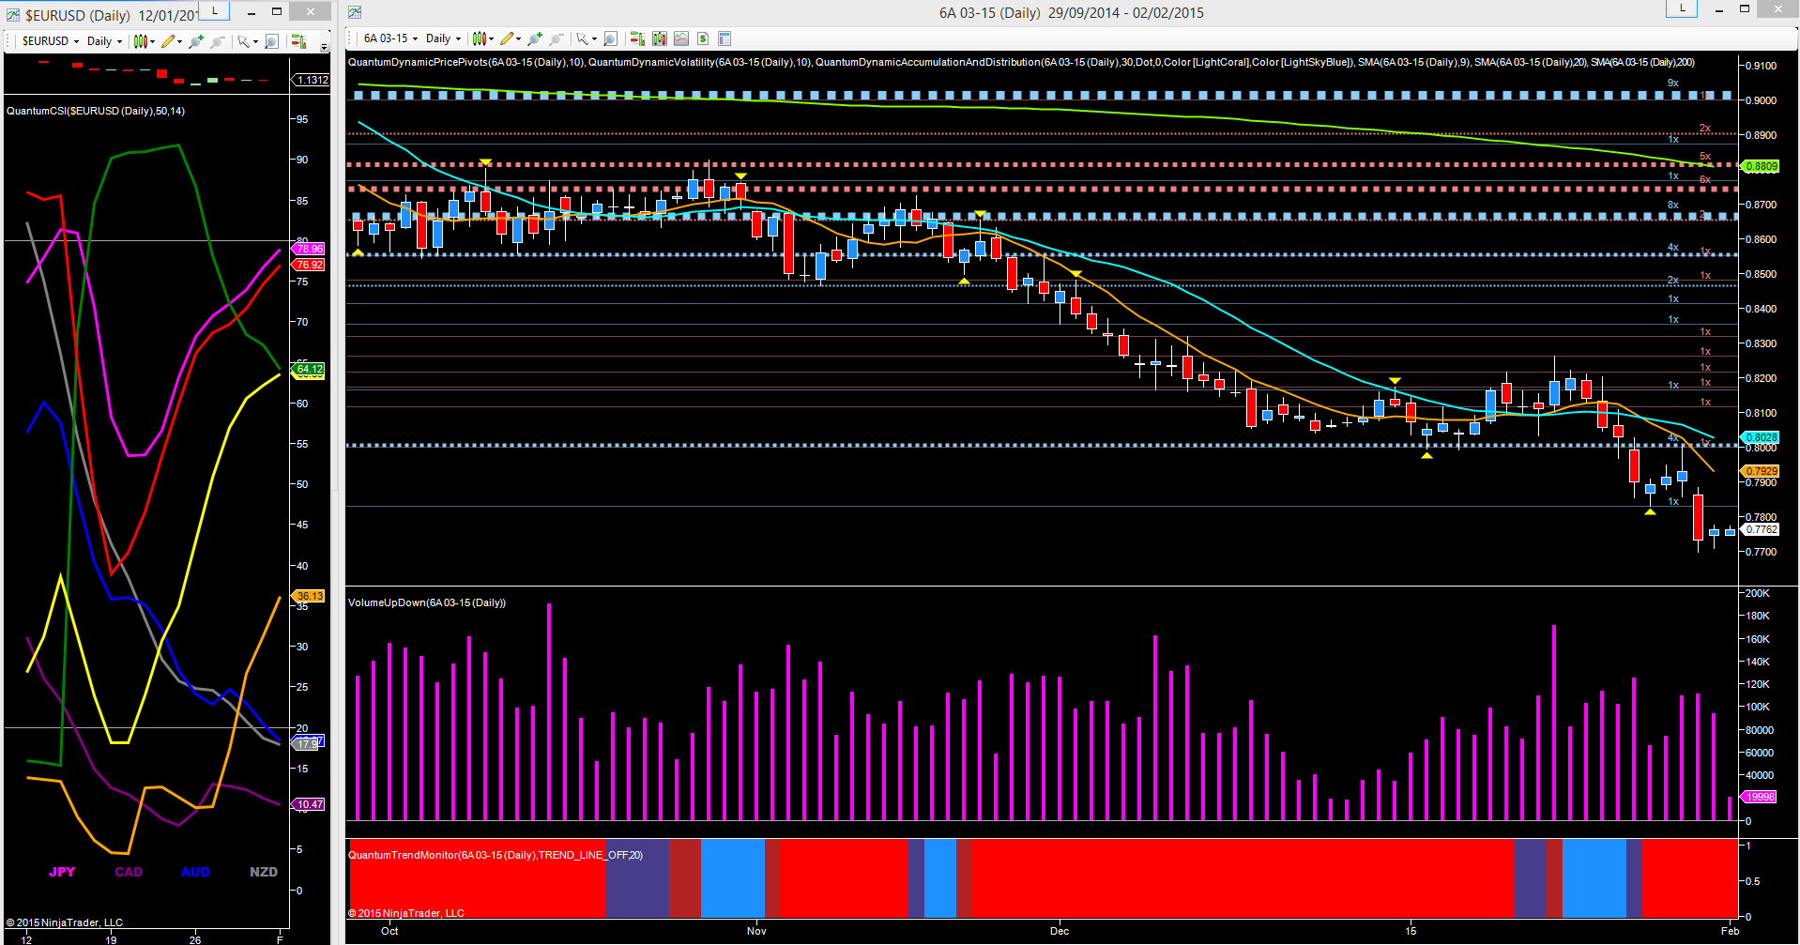This screenshot has width=1800, height=945.
Task: Click the zoom frame icon in the $EURUSD toolbar
Action: [271, 41]
